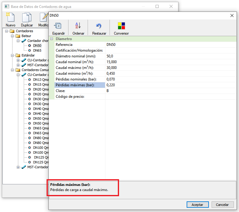Select the Pérdidas máximas (bar) property label
The height and width of the screenshot is (212, 239).
pyautogui.click(x=80, y=85)
